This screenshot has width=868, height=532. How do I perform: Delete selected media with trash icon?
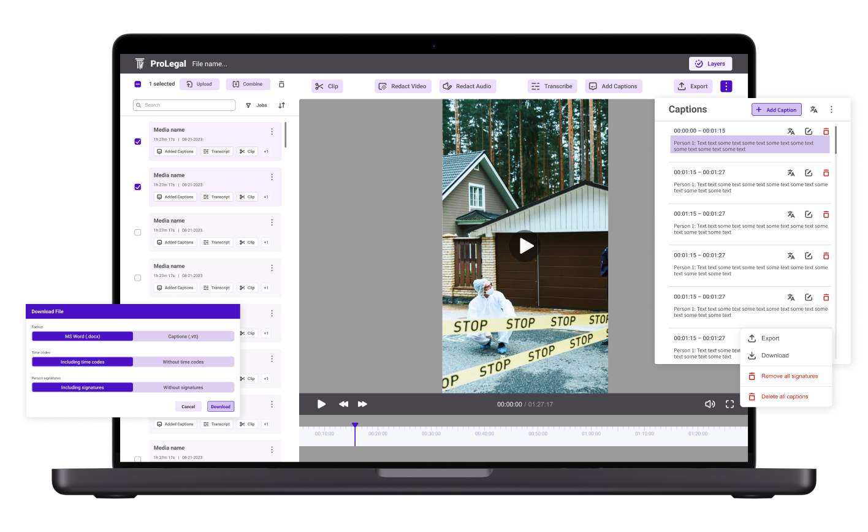pyautogui.click(x=281, y=84)
